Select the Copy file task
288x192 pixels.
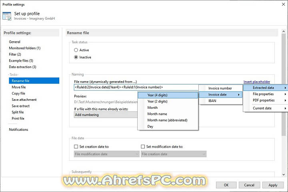(x=18, y=93)
